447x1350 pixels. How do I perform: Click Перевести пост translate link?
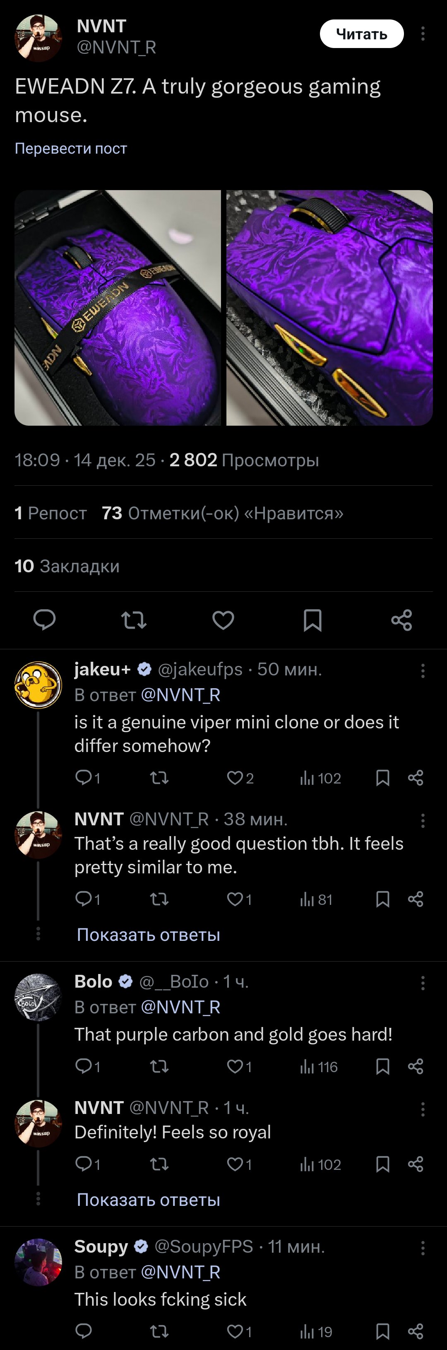click(71, 148)
